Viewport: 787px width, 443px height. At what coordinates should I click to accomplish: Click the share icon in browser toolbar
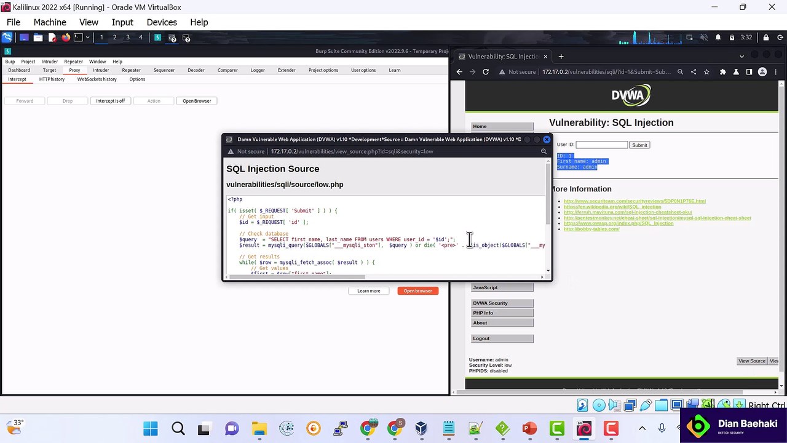(694, 72)
